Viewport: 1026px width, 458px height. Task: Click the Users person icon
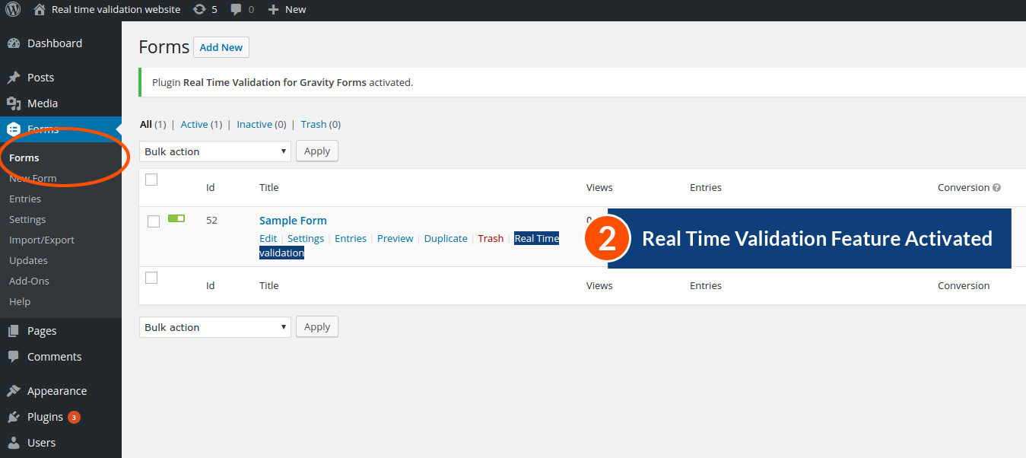[x=14, y=443]
